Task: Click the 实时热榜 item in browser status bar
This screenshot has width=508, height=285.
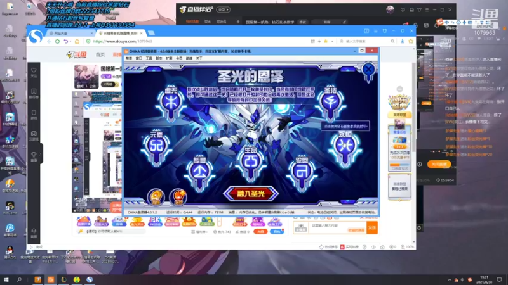Action: (349, 247)
